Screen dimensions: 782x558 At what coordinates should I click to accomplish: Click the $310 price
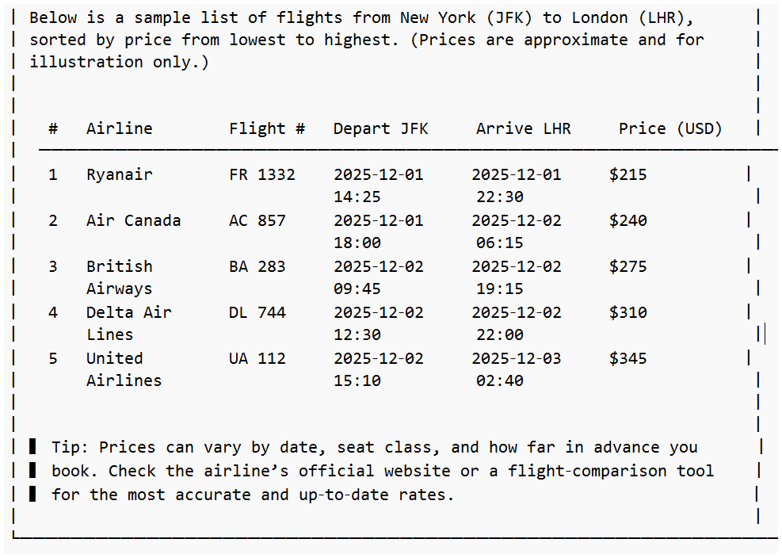[628, 312]
